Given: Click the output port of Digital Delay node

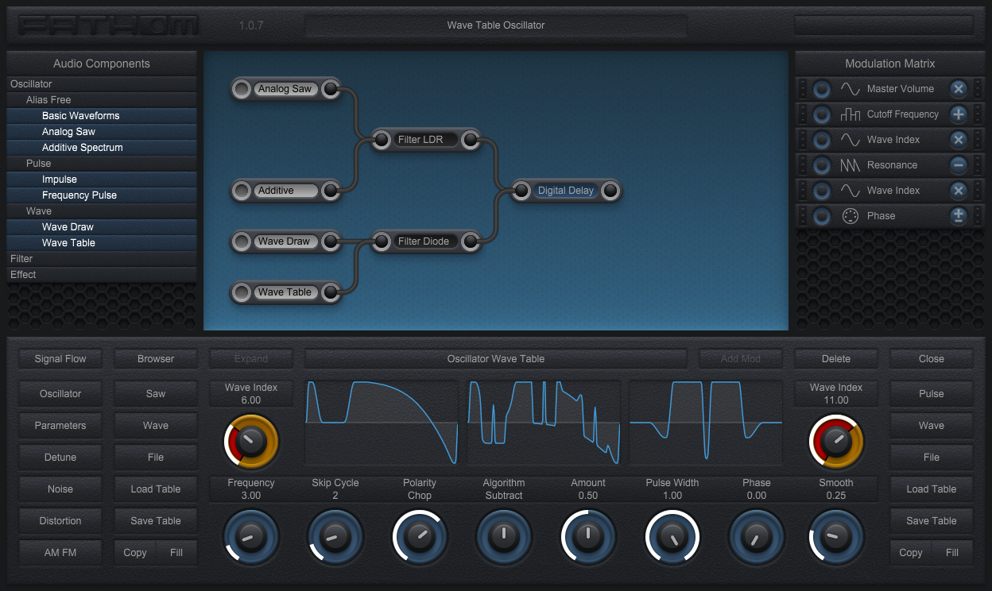Looking at the screenshot, I should 610,191.
